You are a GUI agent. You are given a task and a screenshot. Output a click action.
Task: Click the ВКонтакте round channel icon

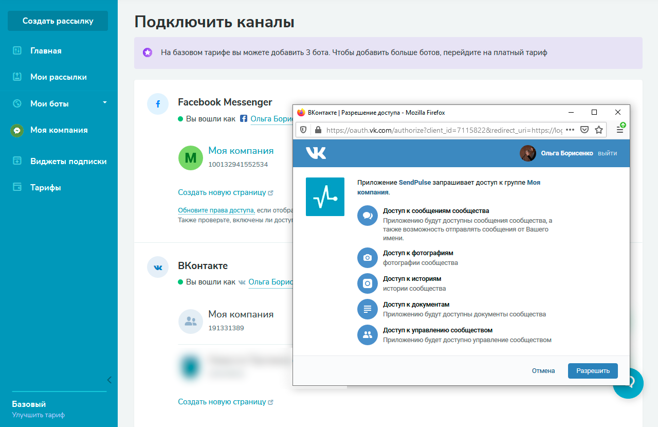pos(158,268)
